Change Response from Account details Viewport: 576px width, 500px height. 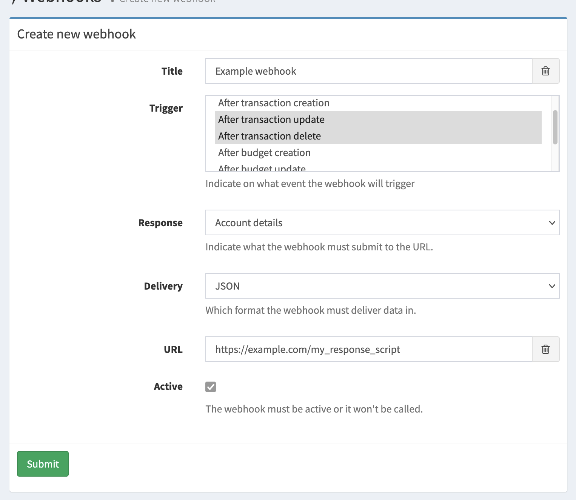pos(382,222)
